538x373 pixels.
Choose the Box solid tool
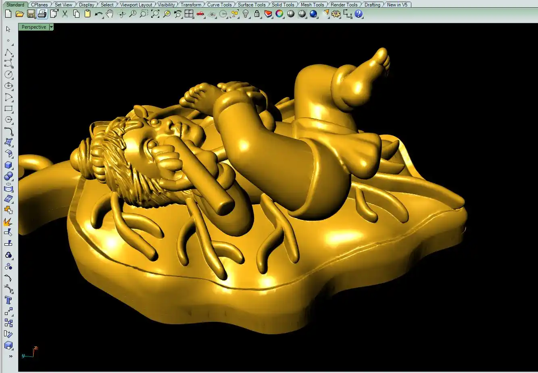click(x=8, y=165)
